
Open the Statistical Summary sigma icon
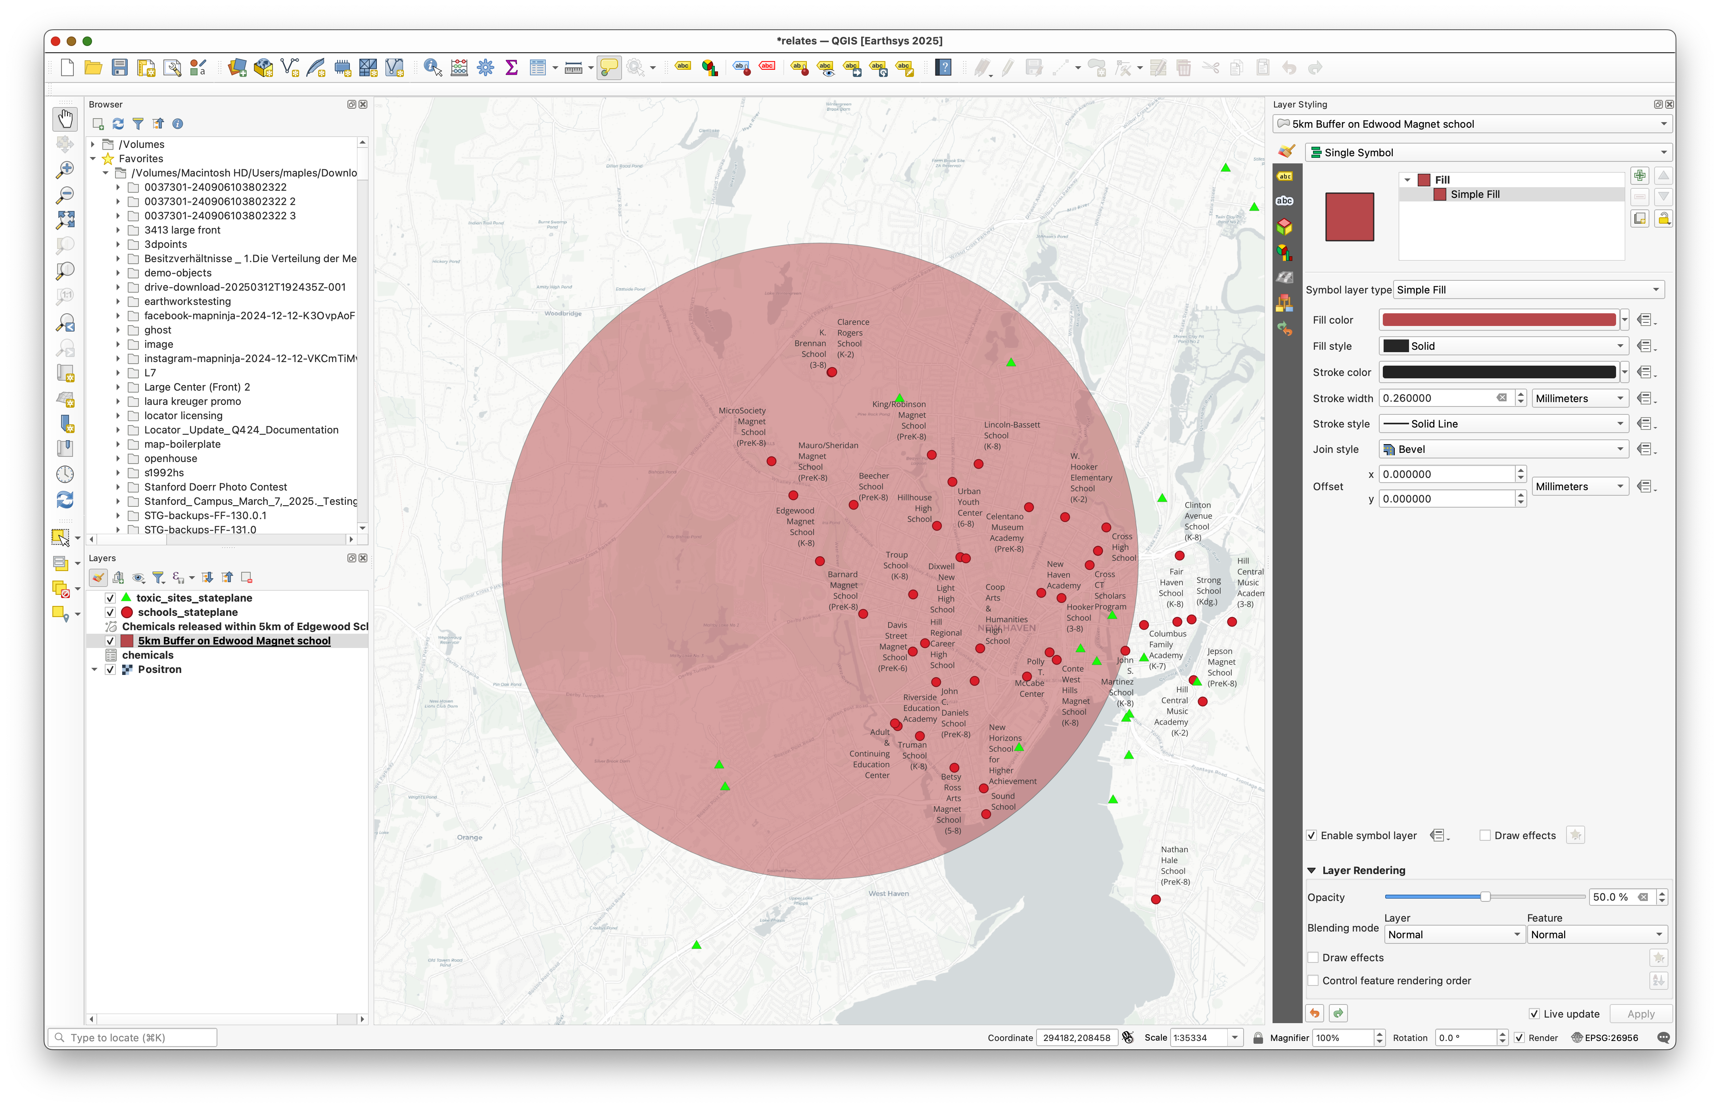tap(512, 68)
